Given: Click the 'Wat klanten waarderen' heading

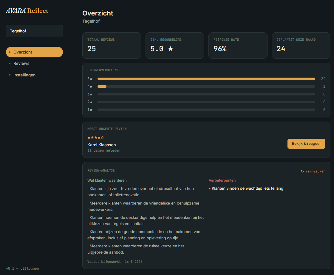Looking at the screenshot, I should pos(107,180).
